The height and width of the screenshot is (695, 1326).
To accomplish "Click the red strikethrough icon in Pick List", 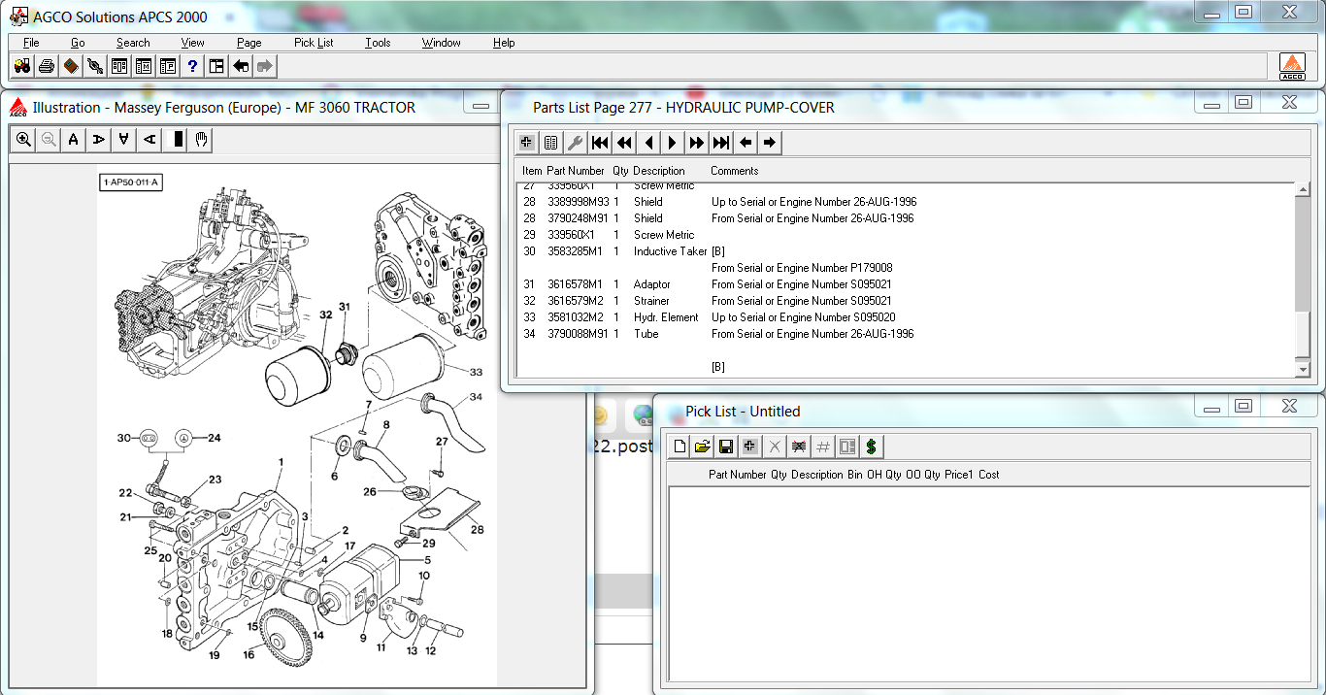I will coord(799,447).
